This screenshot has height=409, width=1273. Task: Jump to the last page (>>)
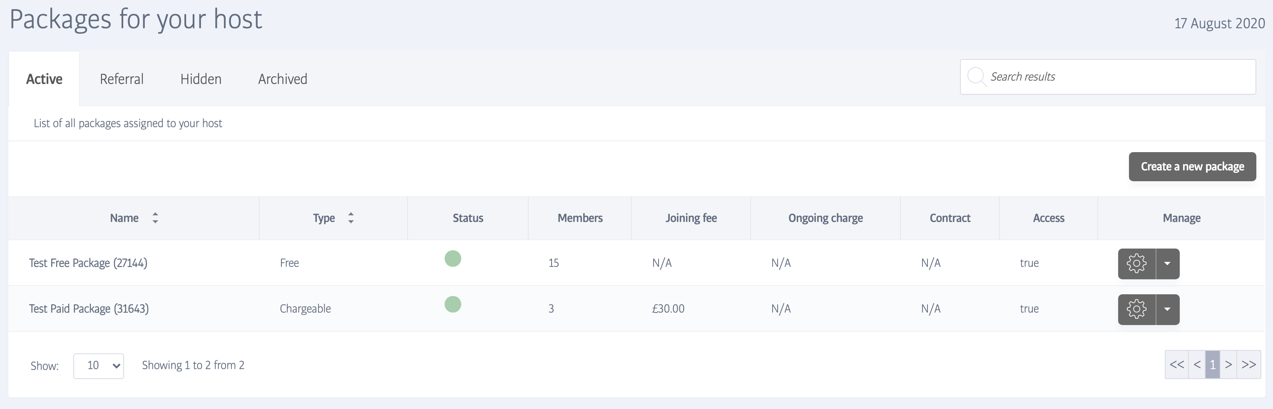coord(1249,365)
